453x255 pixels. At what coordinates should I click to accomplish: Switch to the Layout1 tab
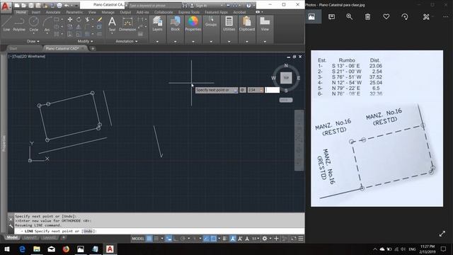(30, 237)
